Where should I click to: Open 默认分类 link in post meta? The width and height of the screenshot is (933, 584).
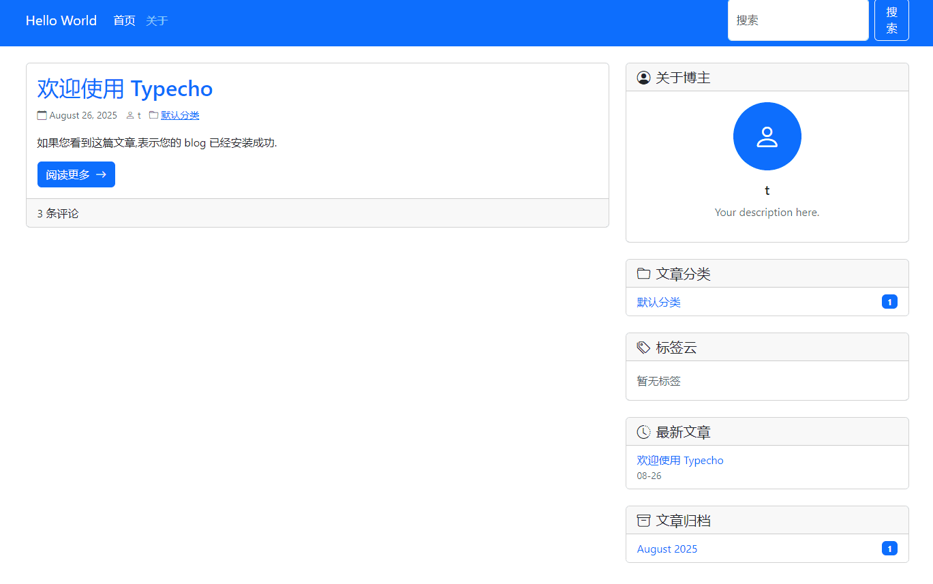pyautogui.click(x=180, y=115)
